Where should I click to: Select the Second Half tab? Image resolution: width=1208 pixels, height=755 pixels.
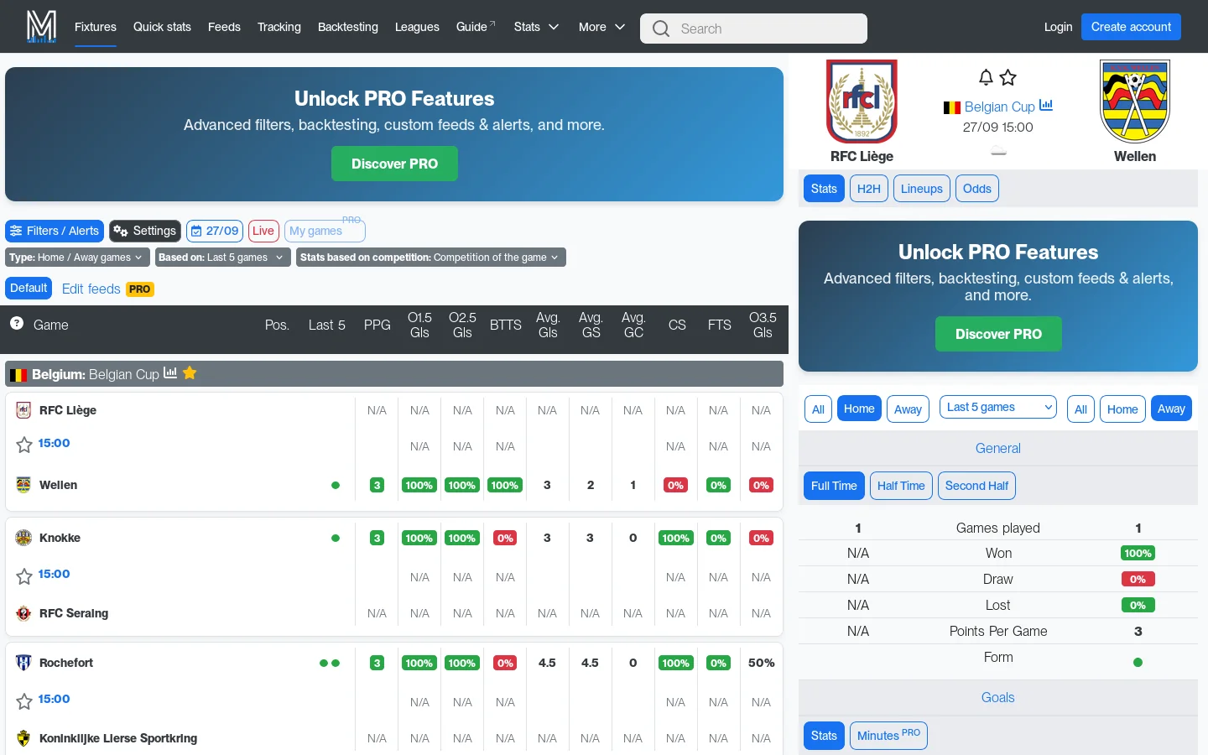coord(976,486)
